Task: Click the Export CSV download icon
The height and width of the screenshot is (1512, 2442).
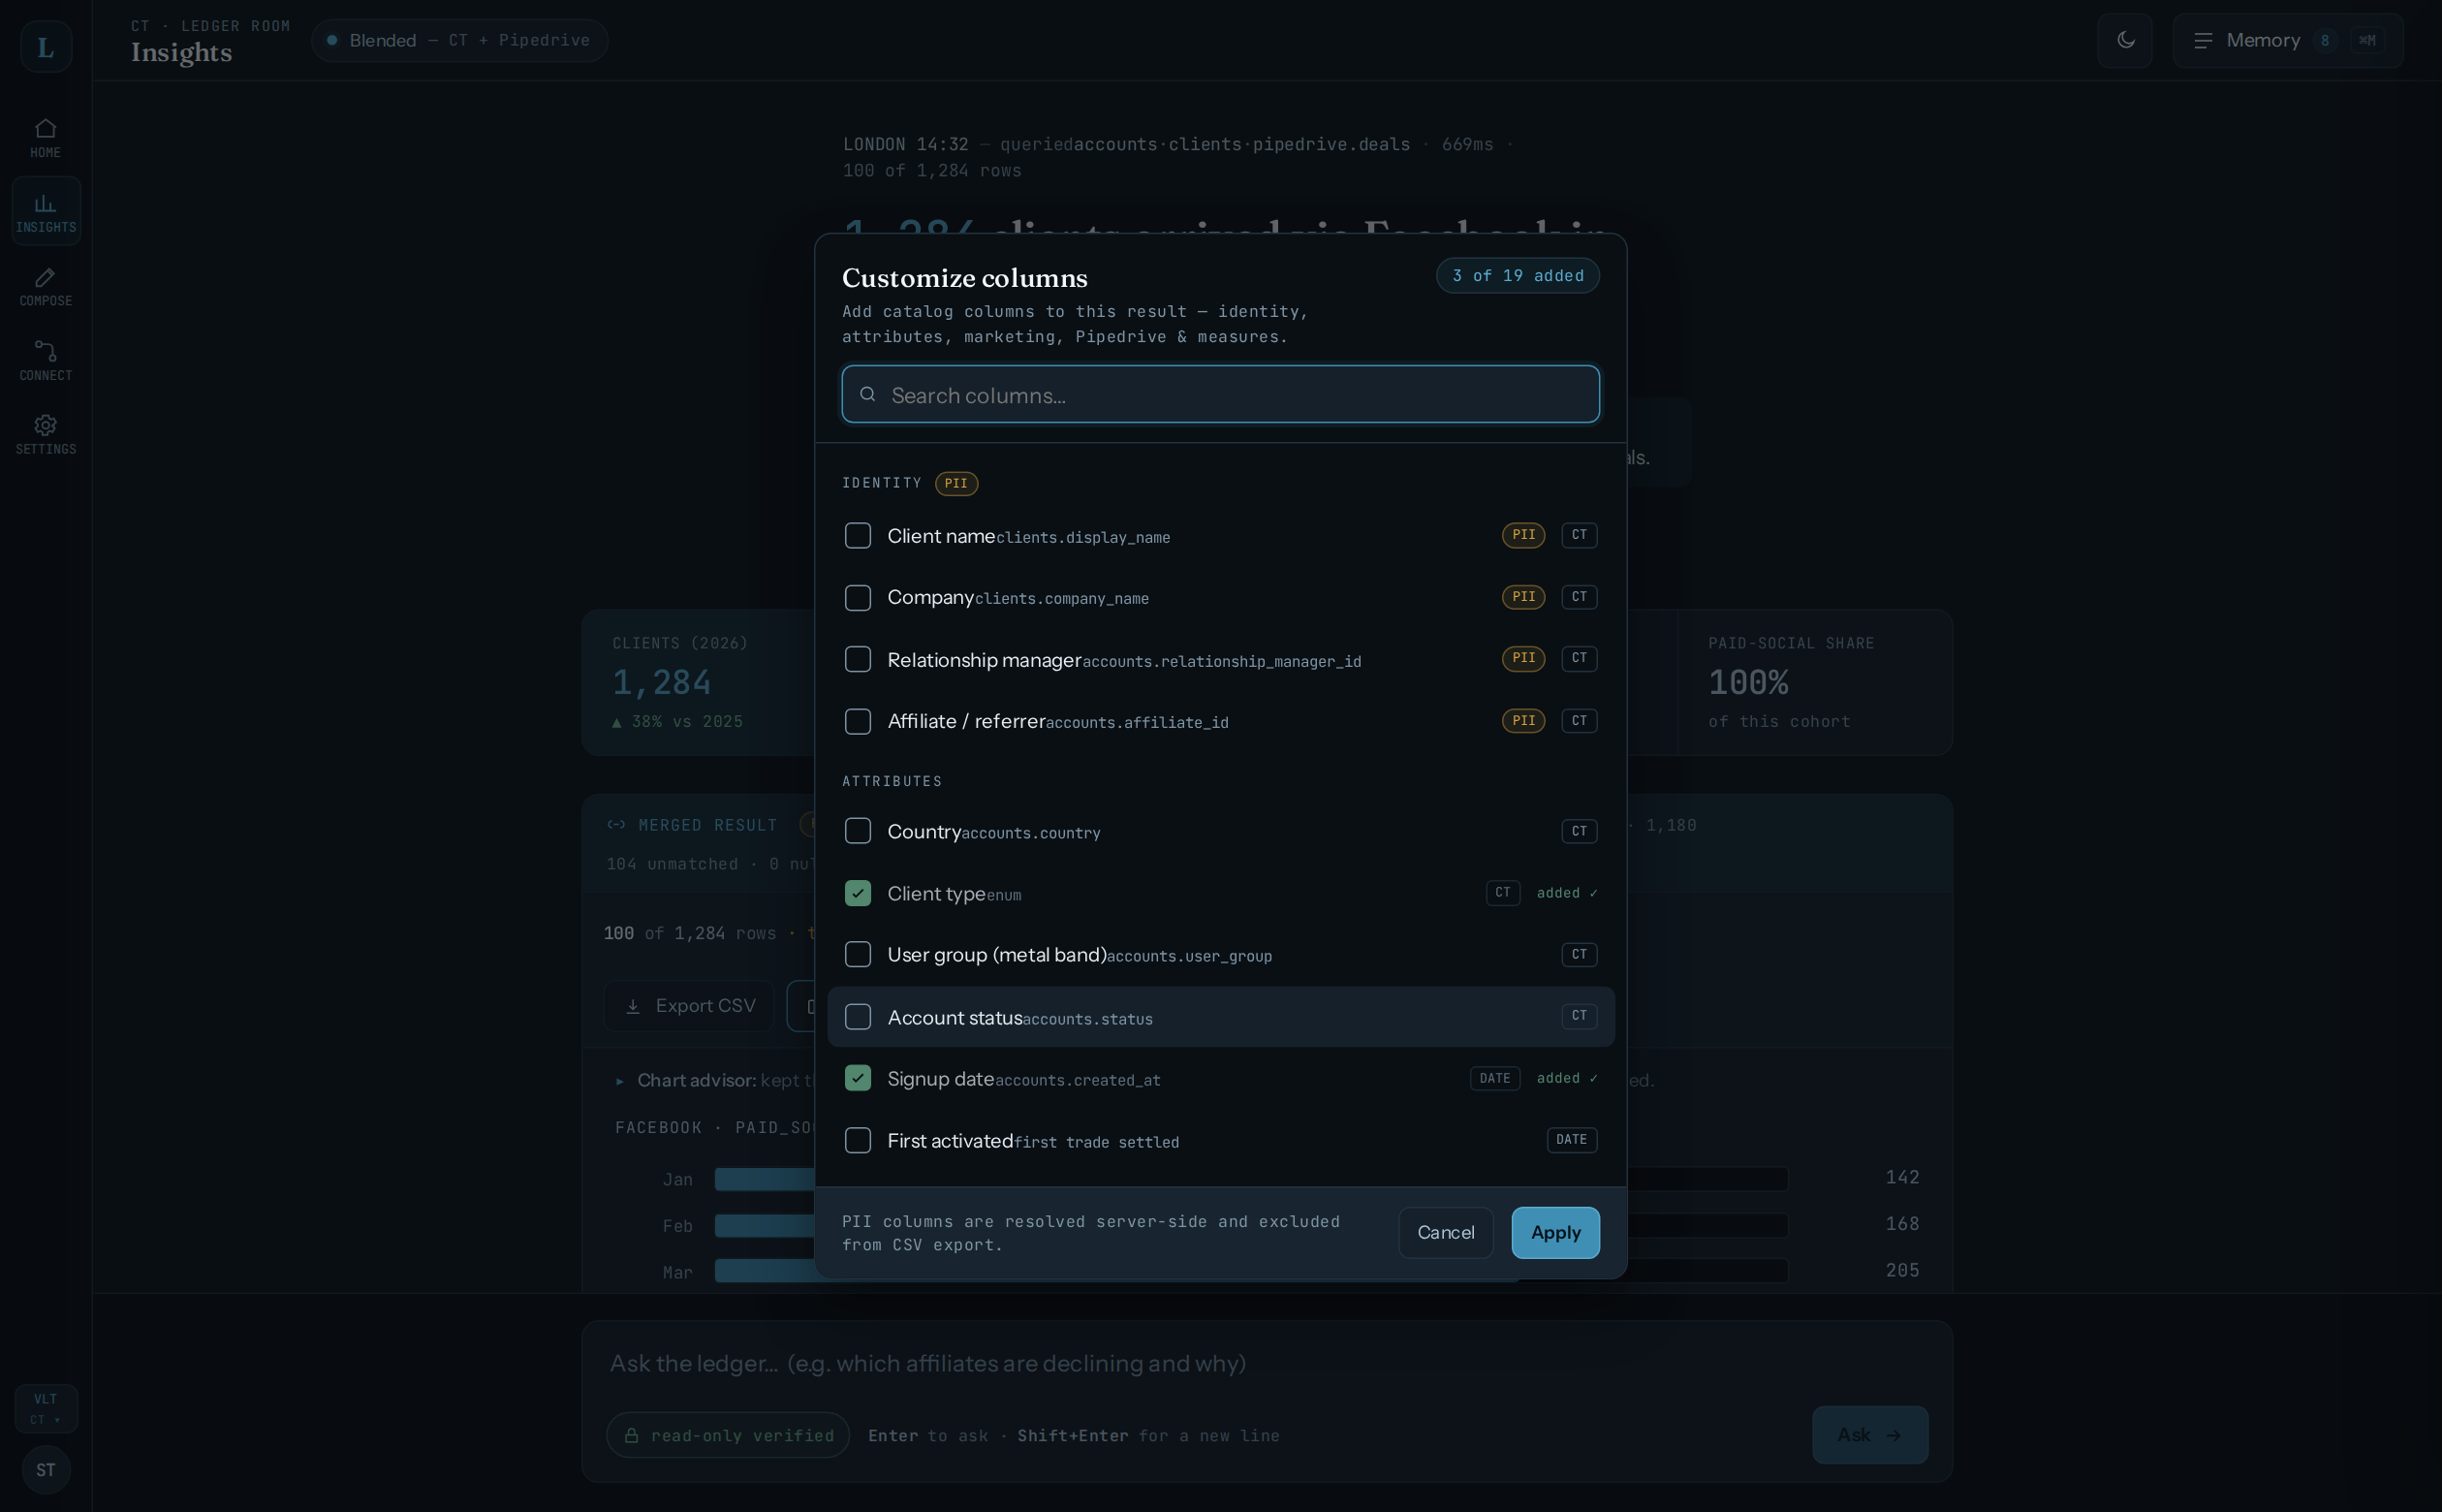Action: coord(633,1006)
